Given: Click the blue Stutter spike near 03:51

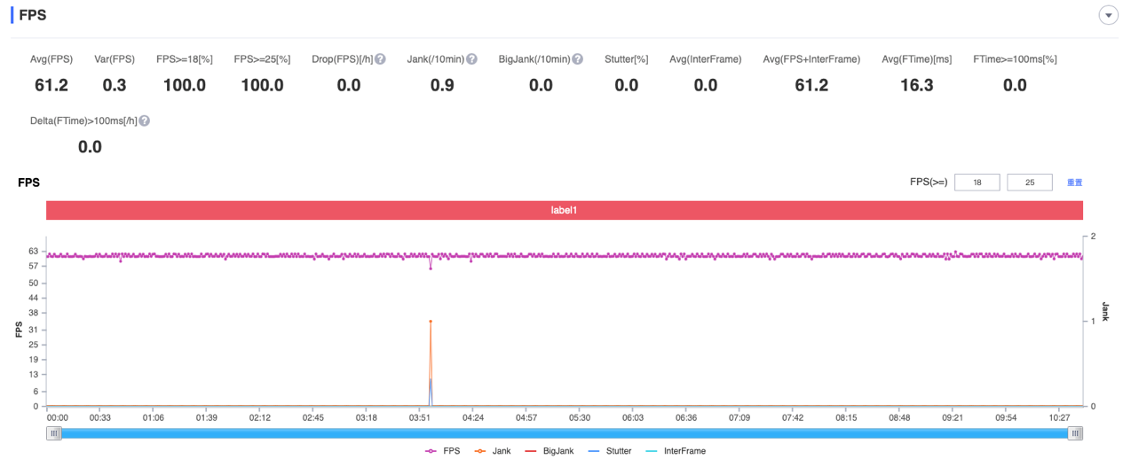Looking at the screenshot, I should [431, 381].
